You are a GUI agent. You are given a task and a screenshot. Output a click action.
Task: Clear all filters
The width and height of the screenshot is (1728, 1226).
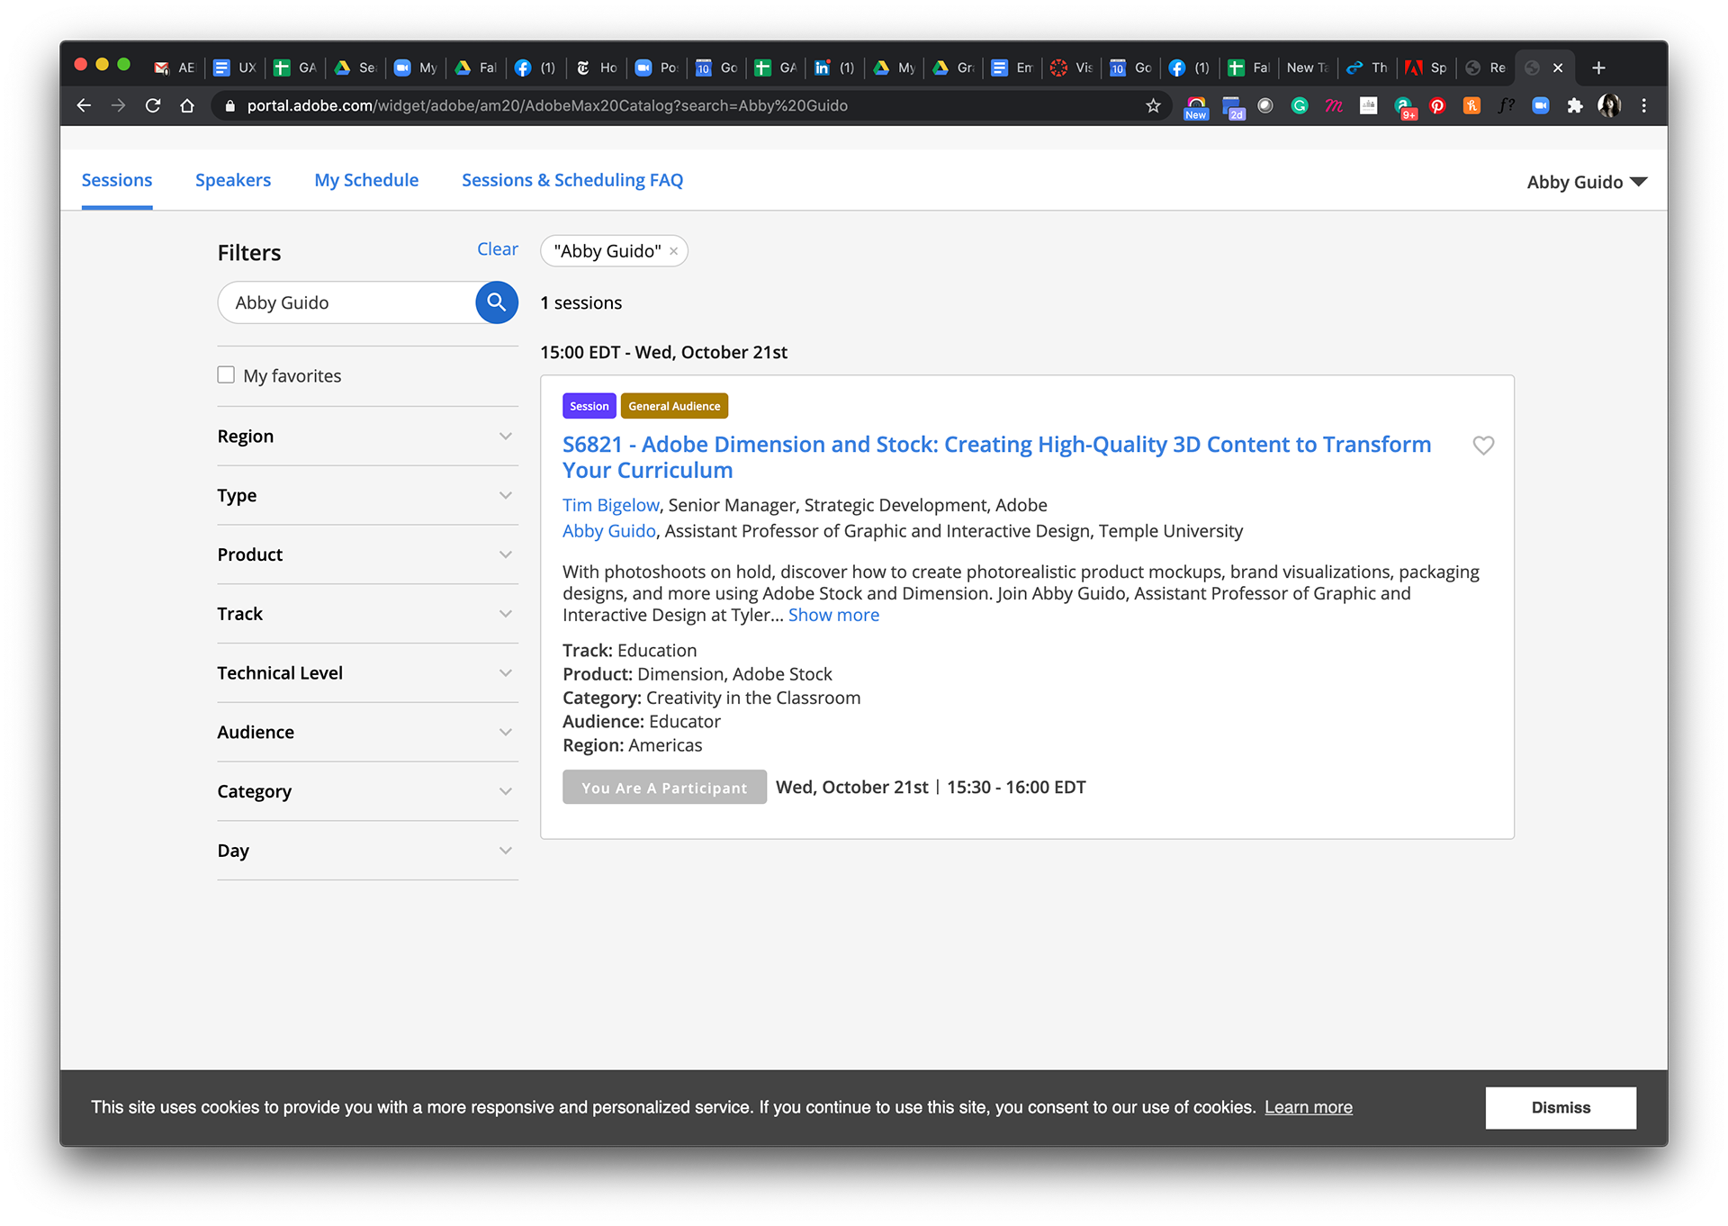[498, 249]
